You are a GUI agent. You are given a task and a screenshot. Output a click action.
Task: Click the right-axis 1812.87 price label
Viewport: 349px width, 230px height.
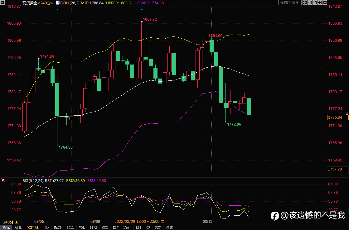pos(335,7)
